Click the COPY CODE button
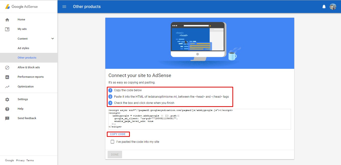Image resolution: width=341 pixels, height=165 pixels. (x=118, y=134)
